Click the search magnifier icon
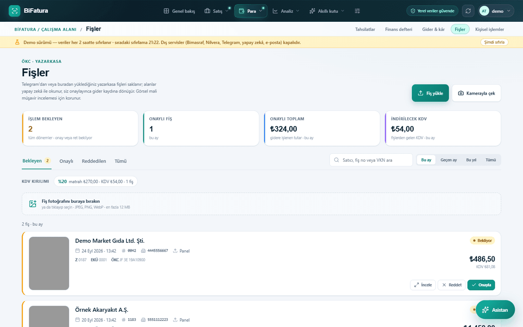Image resolution: width=523 pixels, height=327 pixels. pos(336,160)
